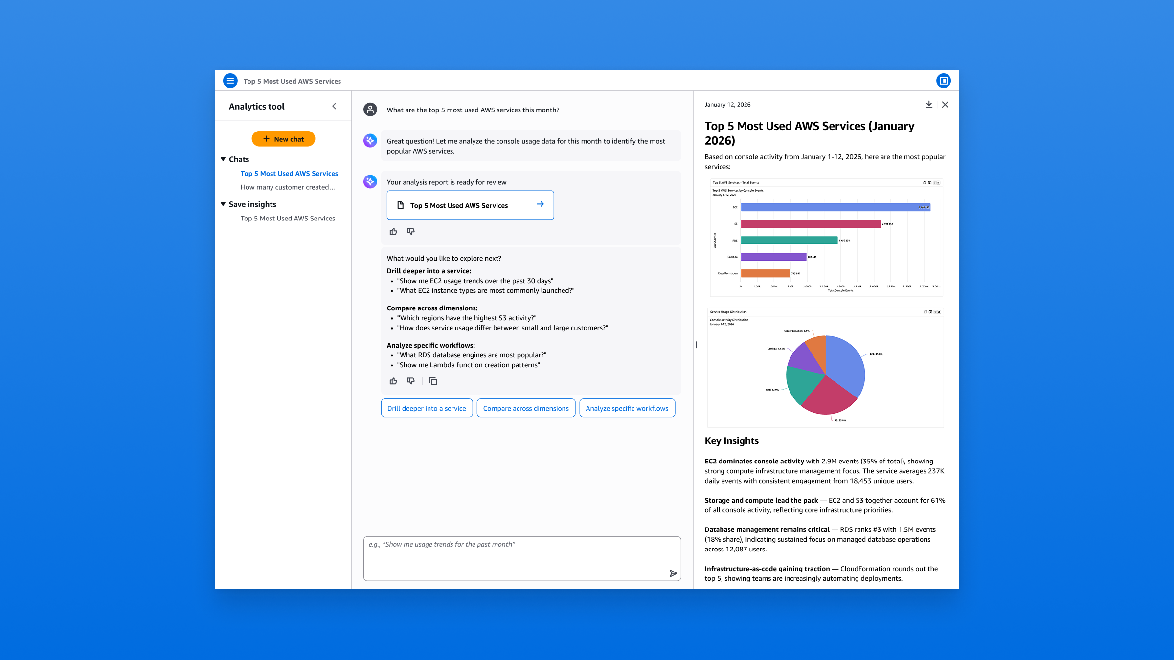This screenshot has height=660, width=1174.
Task: Collapse the Chats section
Action: pos(223,159)
